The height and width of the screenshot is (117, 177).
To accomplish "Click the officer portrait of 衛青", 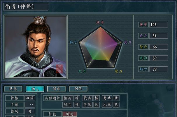I will pyautogui.click(x=36, y=47).
